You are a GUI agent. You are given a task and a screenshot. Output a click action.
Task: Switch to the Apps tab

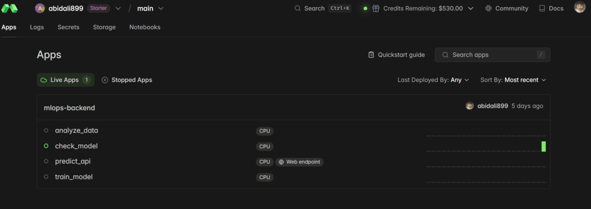coord(9,27)
